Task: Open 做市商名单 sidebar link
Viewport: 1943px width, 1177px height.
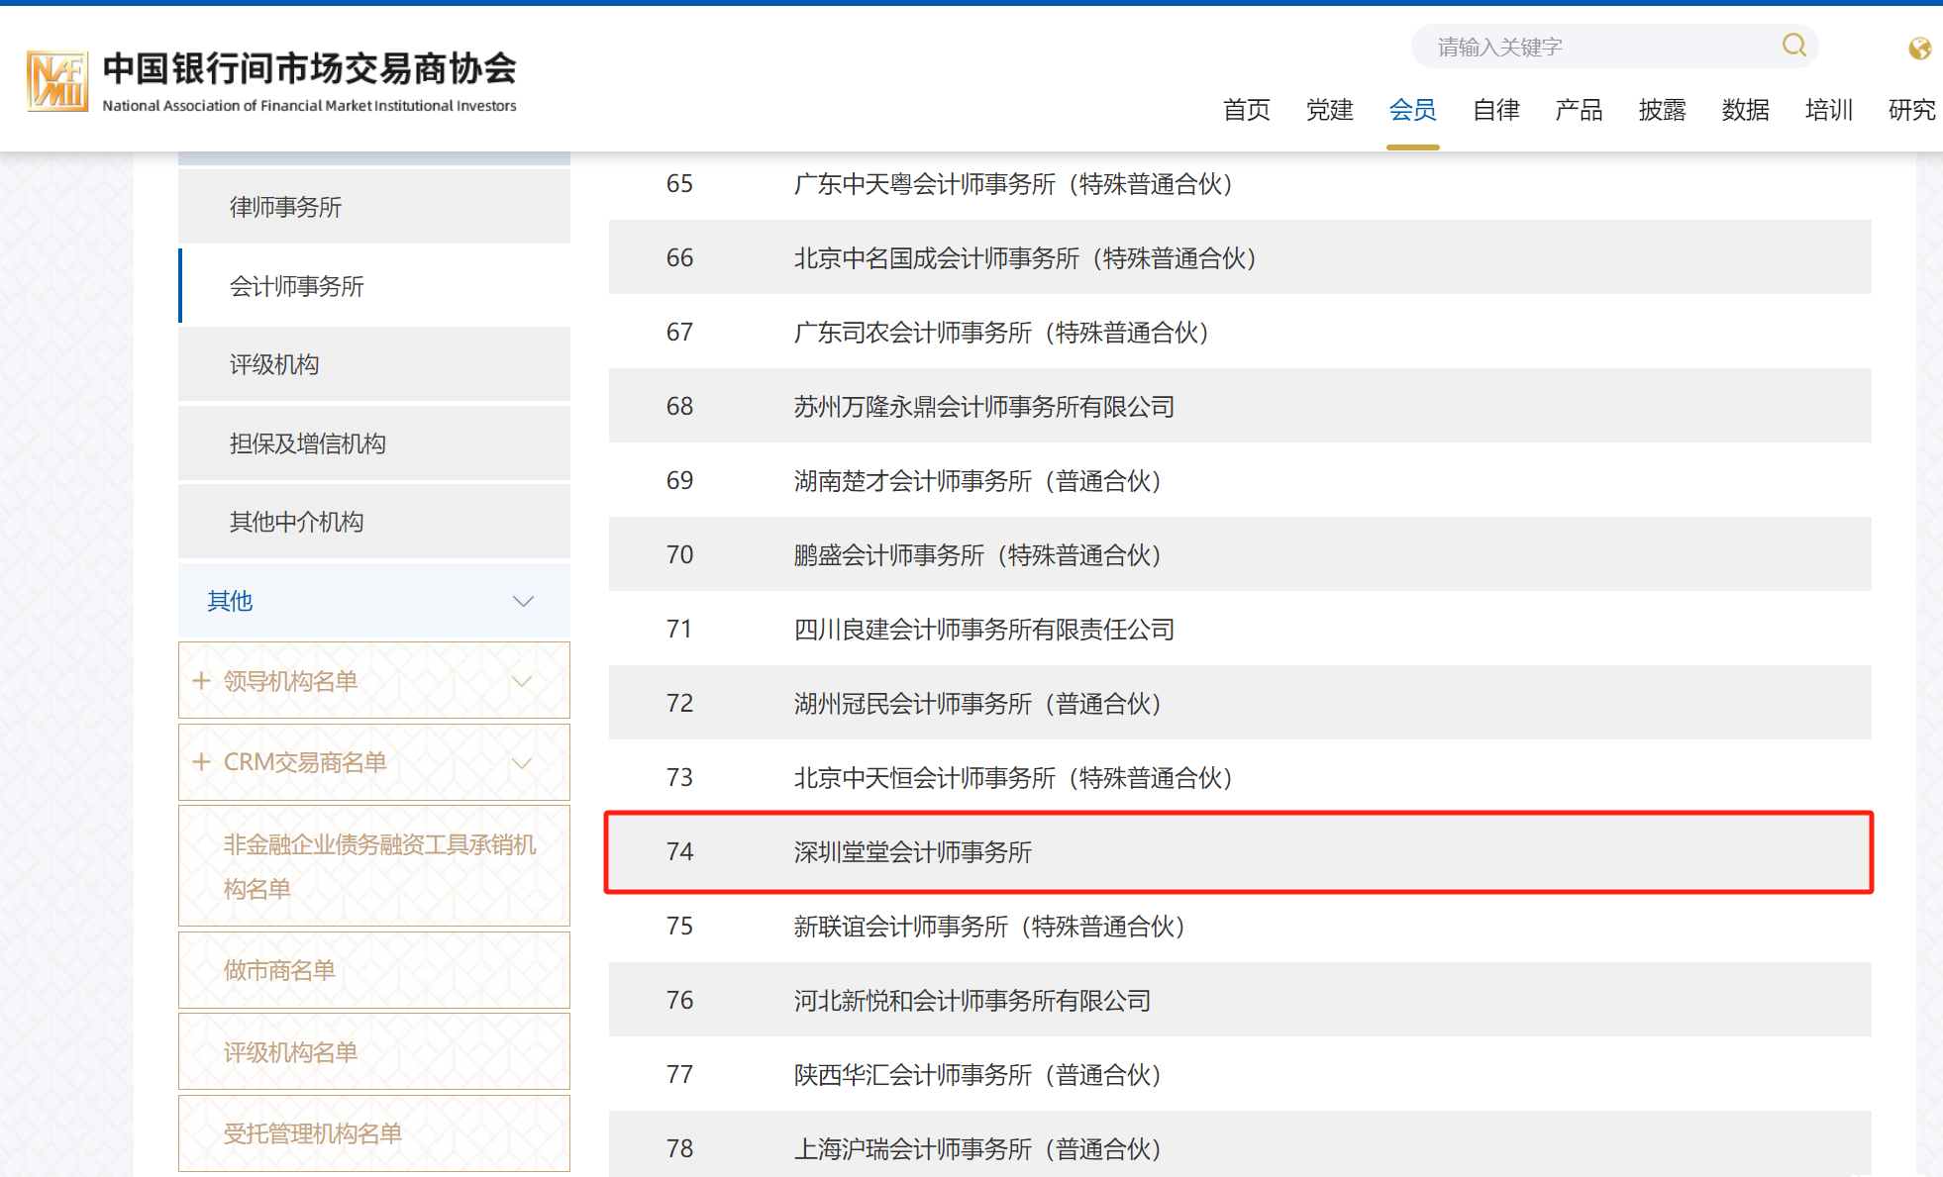Action: pyautogui.click(x=279, y=970)
